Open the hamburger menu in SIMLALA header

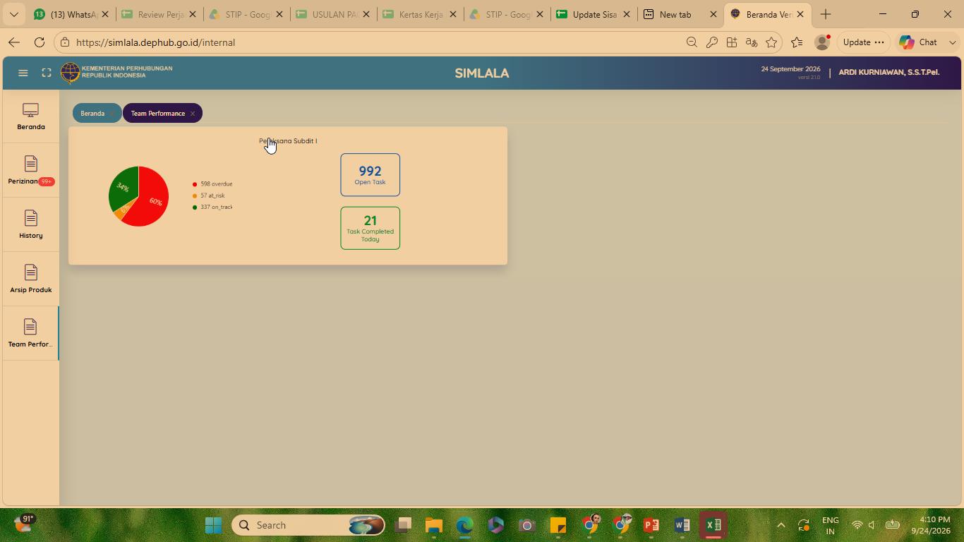coord(23,73)
